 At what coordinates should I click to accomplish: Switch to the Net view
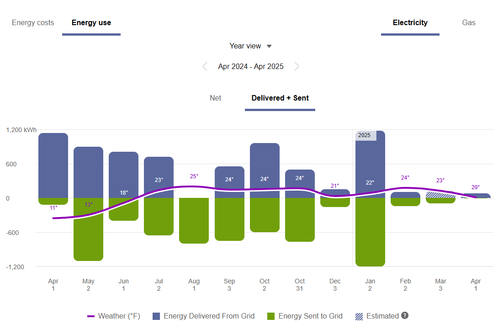click(x=215, y=98)
